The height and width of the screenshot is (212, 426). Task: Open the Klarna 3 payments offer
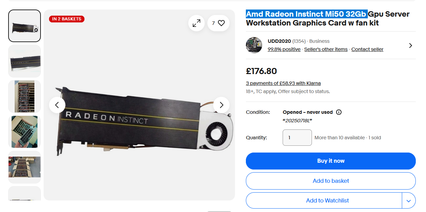tap(283, 83)
